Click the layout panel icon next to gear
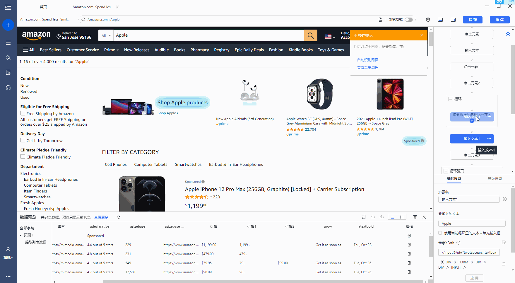The width and height of the screenshot is (515, 283). click(x=440, y=20)
